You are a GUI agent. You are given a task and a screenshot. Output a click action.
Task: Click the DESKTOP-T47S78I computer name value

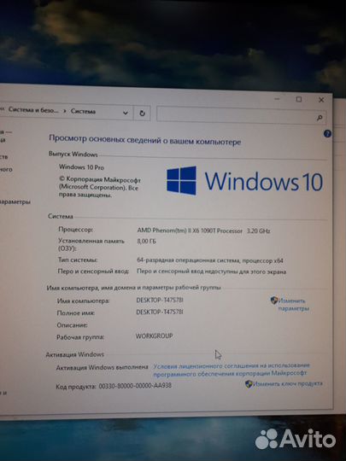[160, 301]
